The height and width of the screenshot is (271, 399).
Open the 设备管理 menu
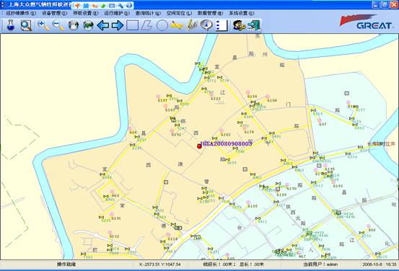click(x=54, y=13)
